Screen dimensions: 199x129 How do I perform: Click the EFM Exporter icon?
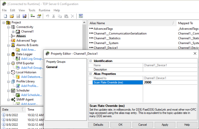click(13, 63)
